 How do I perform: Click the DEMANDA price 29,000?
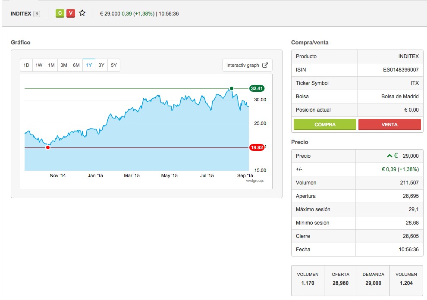click(x=374, y=283)
